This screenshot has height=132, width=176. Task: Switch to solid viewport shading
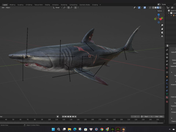pyautogui.click(x=155, y=8)
